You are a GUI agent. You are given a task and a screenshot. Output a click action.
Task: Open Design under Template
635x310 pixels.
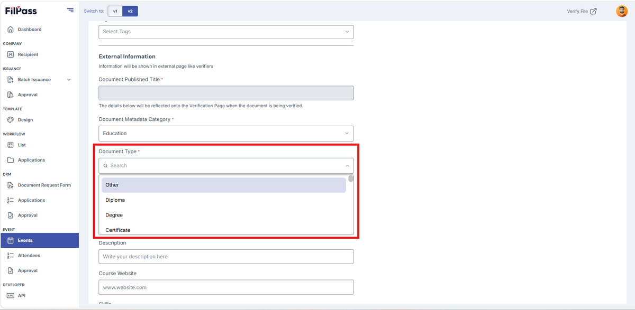coord(25,120)
